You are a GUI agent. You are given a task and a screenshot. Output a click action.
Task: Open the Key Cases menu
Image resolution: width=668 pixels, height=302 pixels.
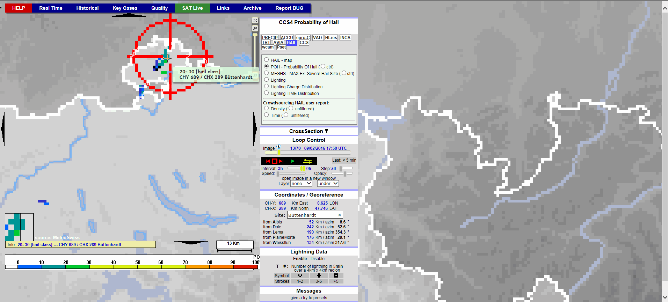coord(125,8)
